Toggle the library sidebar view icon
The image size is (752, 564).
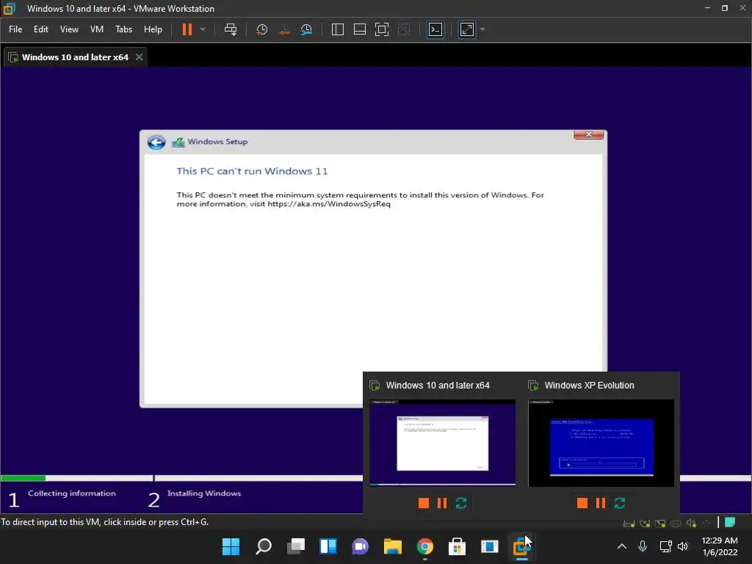(x=338, y=29)
